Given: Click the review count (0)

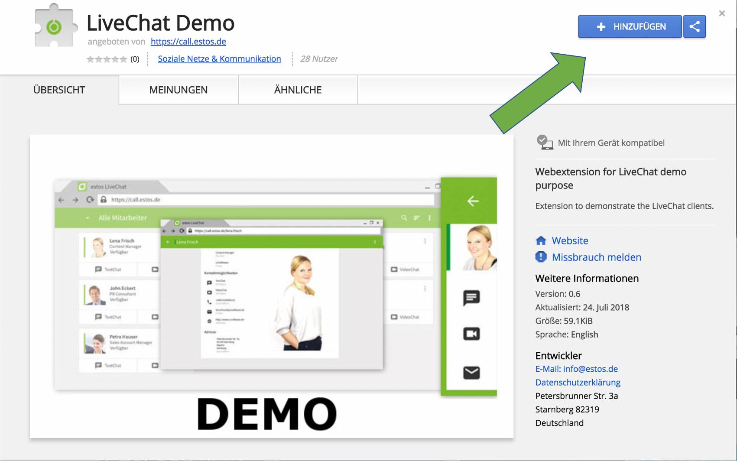Looking at the screenshot, I should click(135, 59).
